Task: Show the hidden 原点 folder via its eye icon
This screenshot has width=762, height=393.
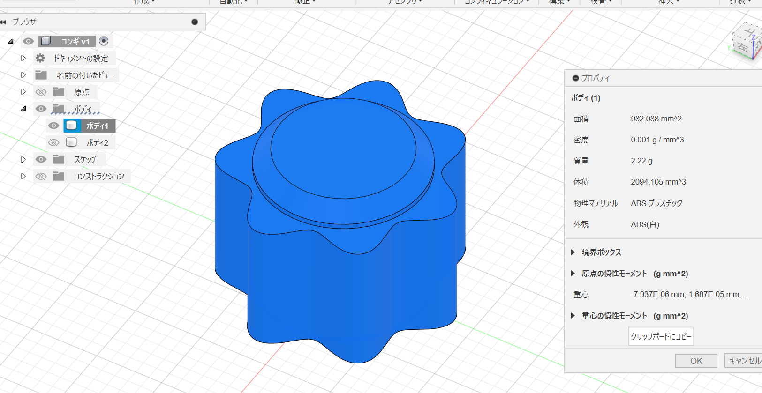Action: tap(41, 92)
